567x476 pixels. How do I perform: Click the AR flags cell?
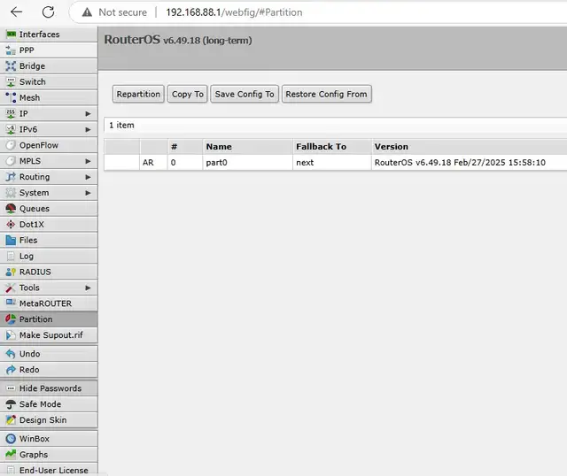pyautogui.click(x=153, y=163)
